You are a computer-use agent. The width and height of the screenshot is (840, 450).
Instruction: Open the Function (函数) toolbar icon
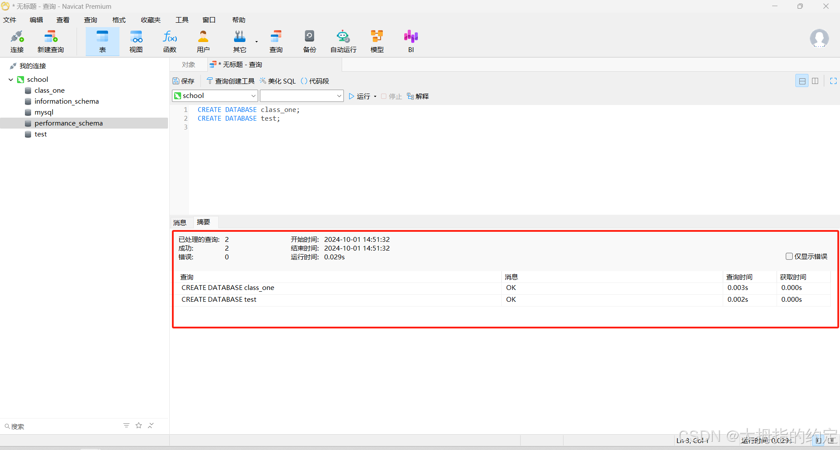tap(170, 42)
